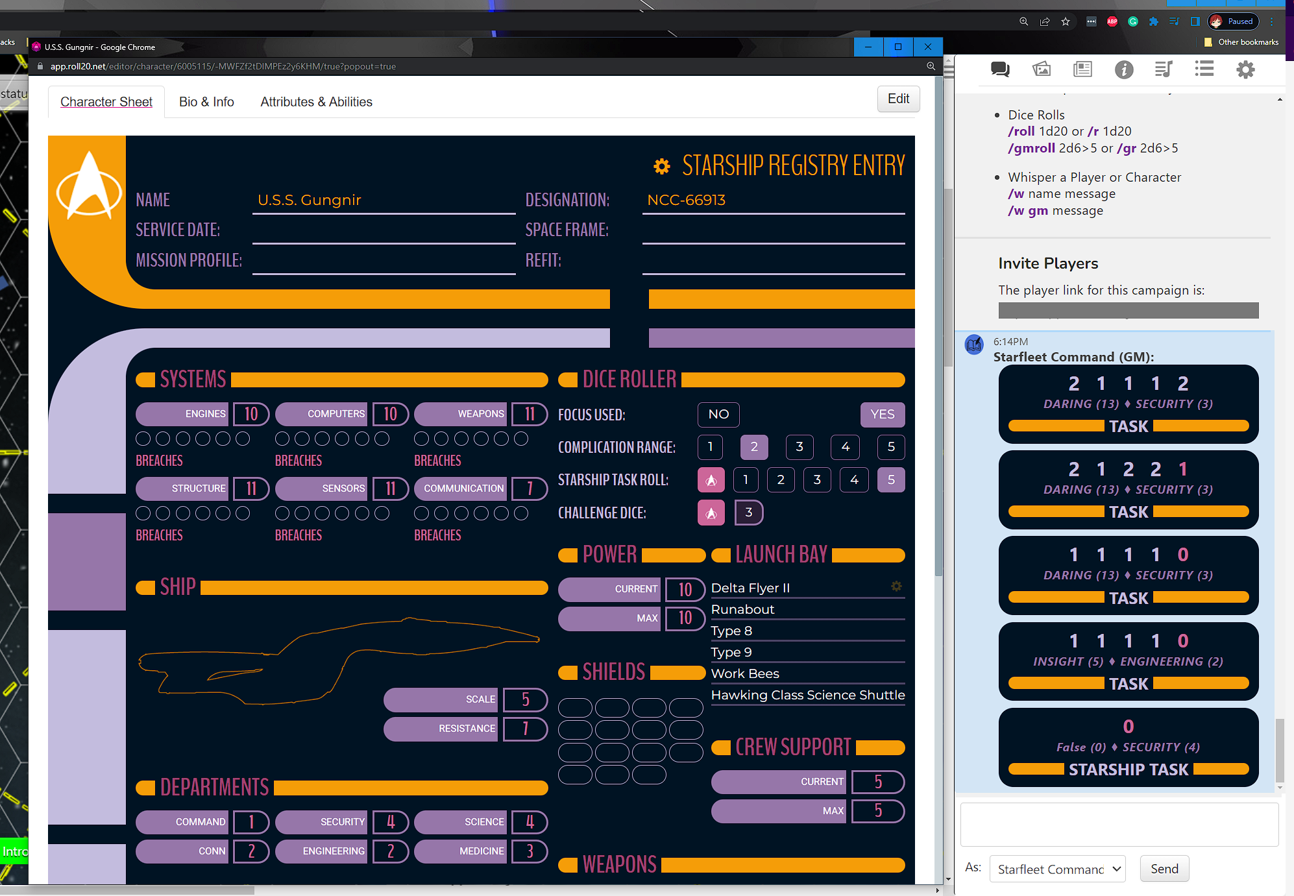Edit the DESIGNATION field NCC-66913

tap(774, 200)
